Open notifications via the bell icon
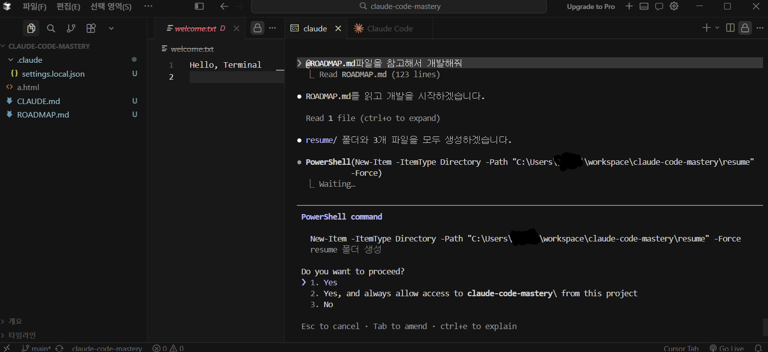768x352 pixels. [758, 348]
